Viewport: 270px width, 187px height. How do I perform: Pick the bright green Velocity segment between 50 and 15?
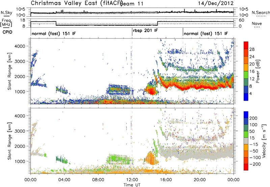point(246,134)
